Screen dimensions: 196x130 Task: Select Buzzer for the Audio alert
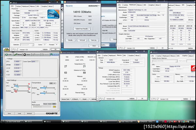[45, 104]
